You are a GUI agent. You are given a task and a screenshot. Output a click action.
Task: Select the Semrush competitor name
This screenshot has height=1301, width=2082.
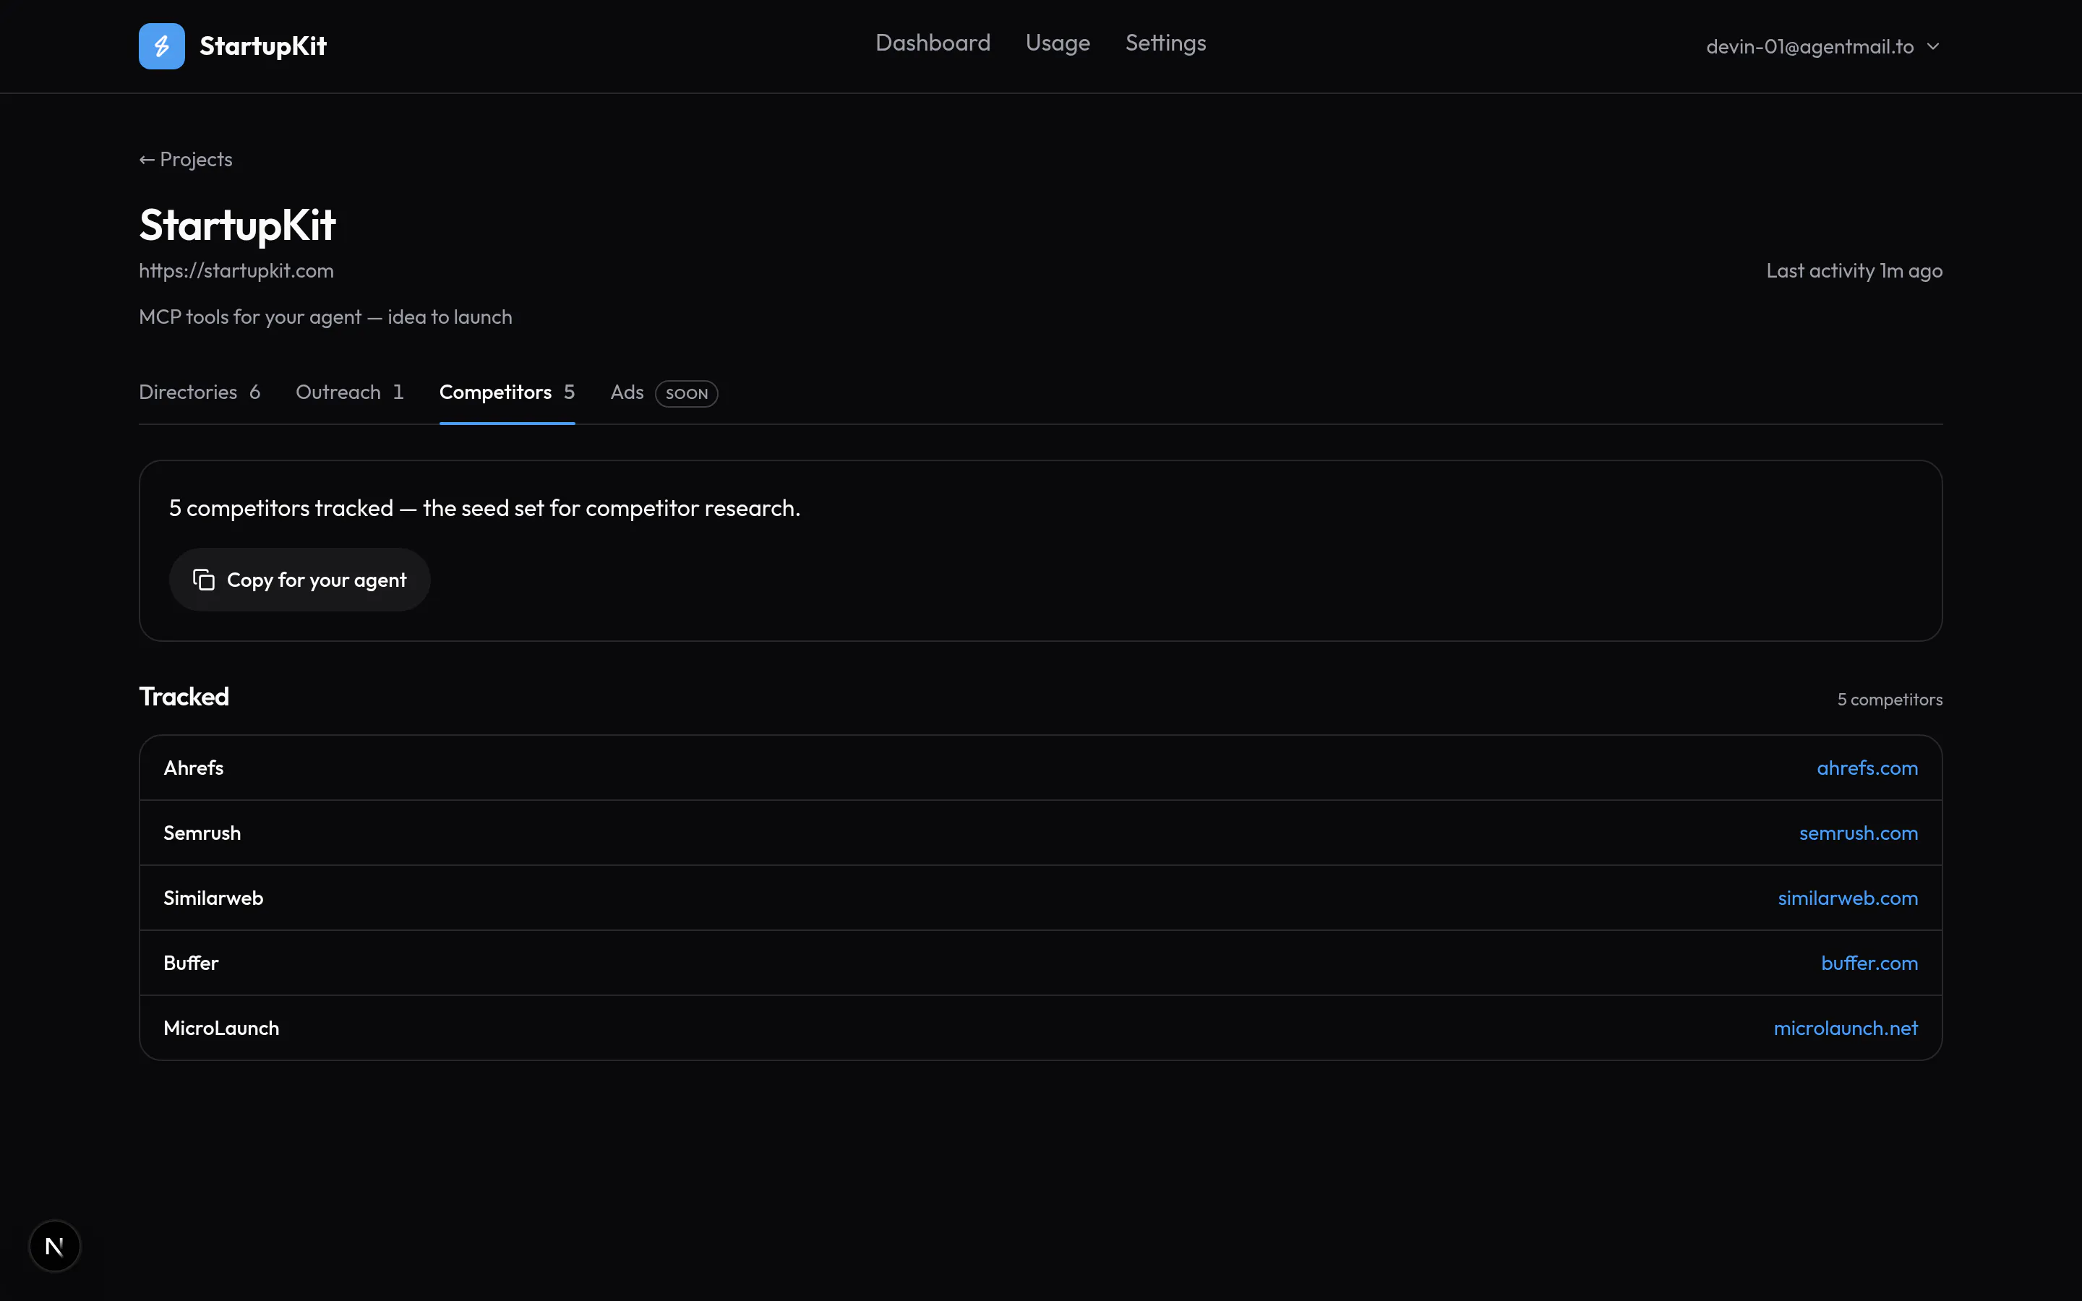coord(202,833)
